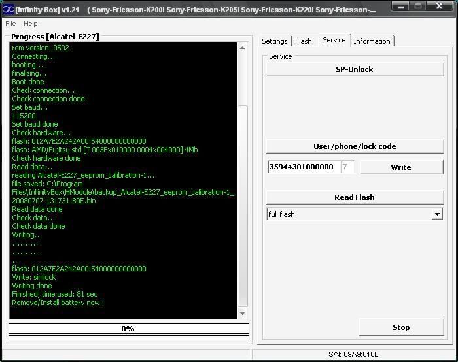458x362 pixels.
Task: Click the log line 'Set baud done'
Action: pyautogui.click(x=35, y=124)
